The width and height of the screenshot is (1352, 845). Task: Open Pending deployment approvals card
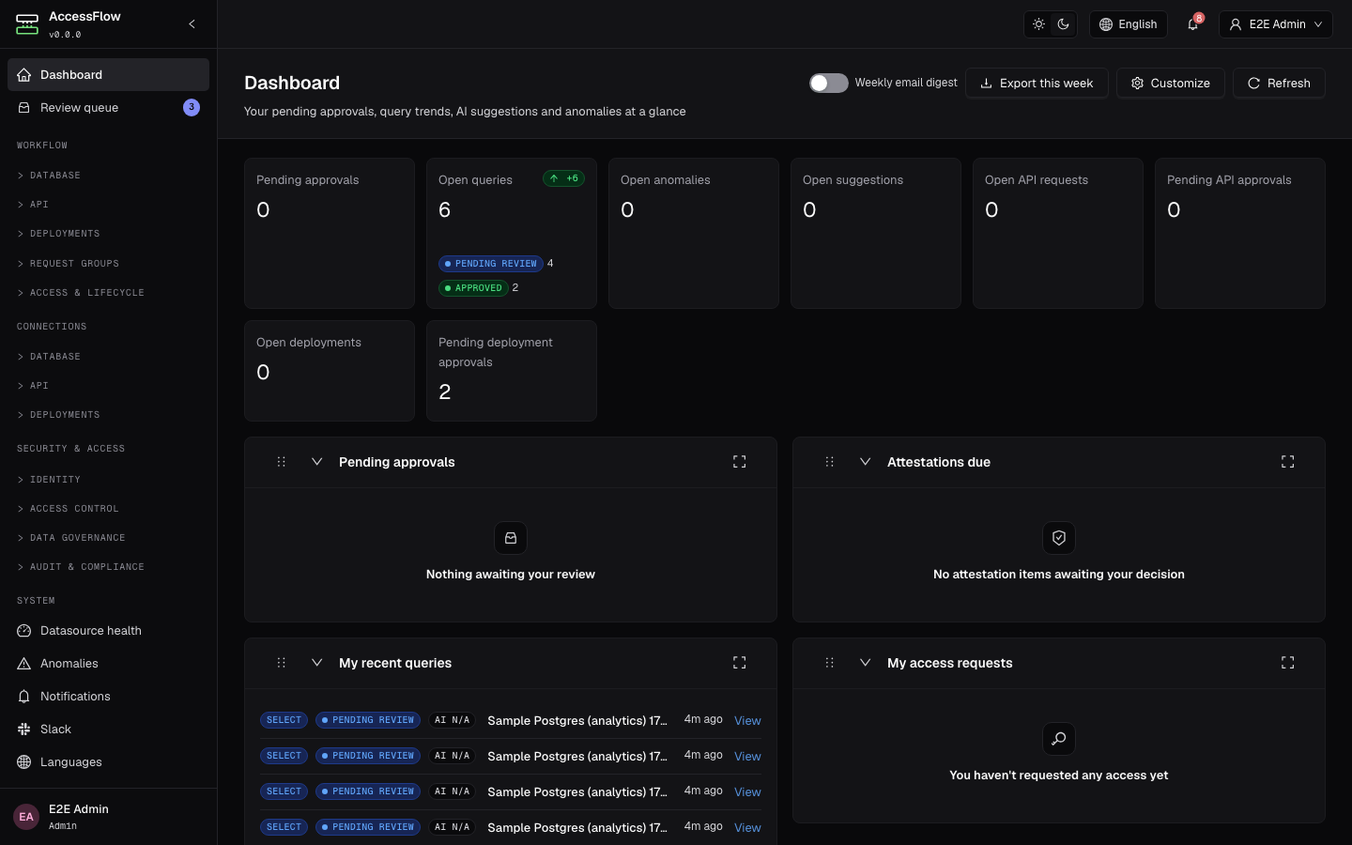pyautogui.click(x=512, y=371)
